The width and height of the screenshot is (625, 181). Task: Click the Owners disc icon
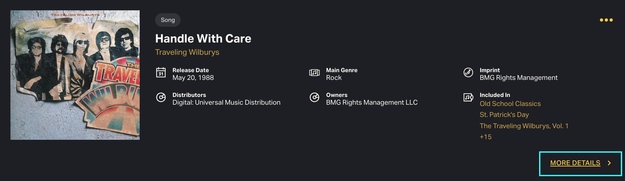[314, 97]
